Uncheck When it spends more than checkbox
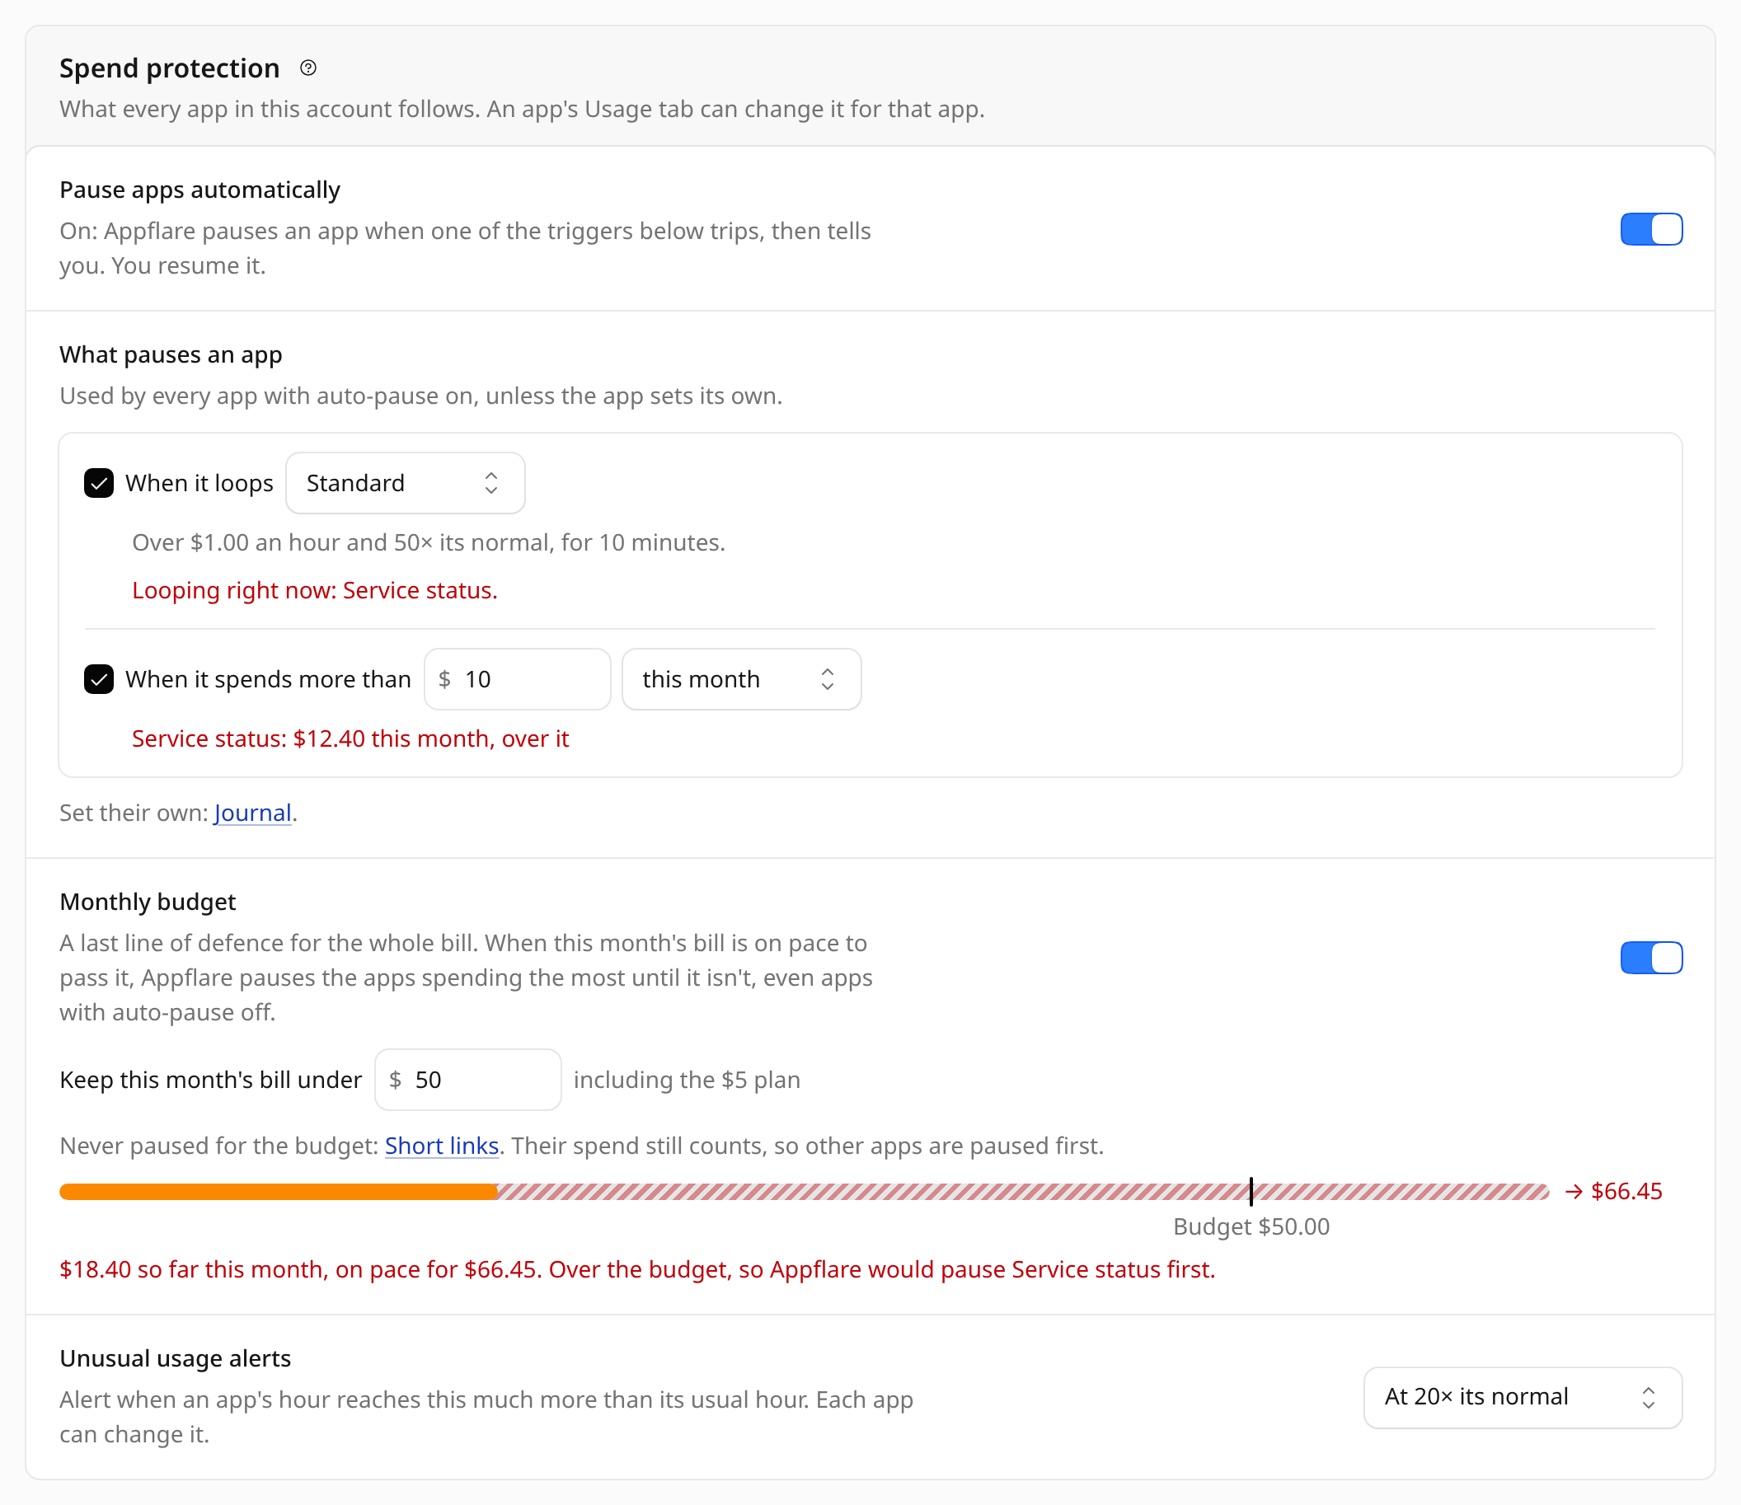 pos(98,679)
